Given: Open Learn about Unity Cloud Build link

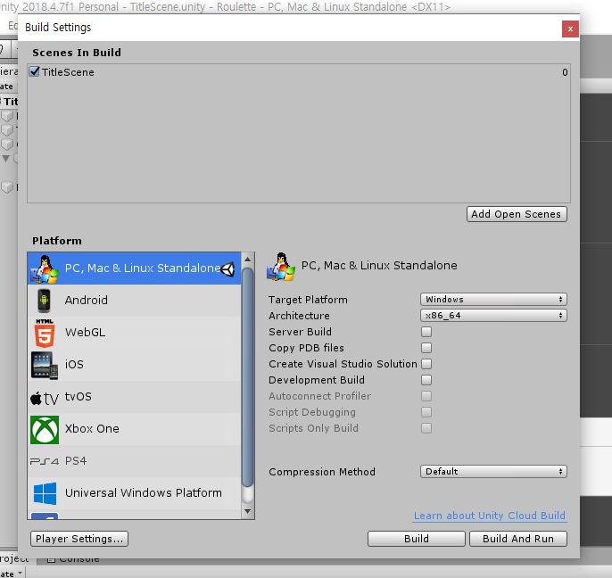Looking at the screenshot, I should 490,516.
